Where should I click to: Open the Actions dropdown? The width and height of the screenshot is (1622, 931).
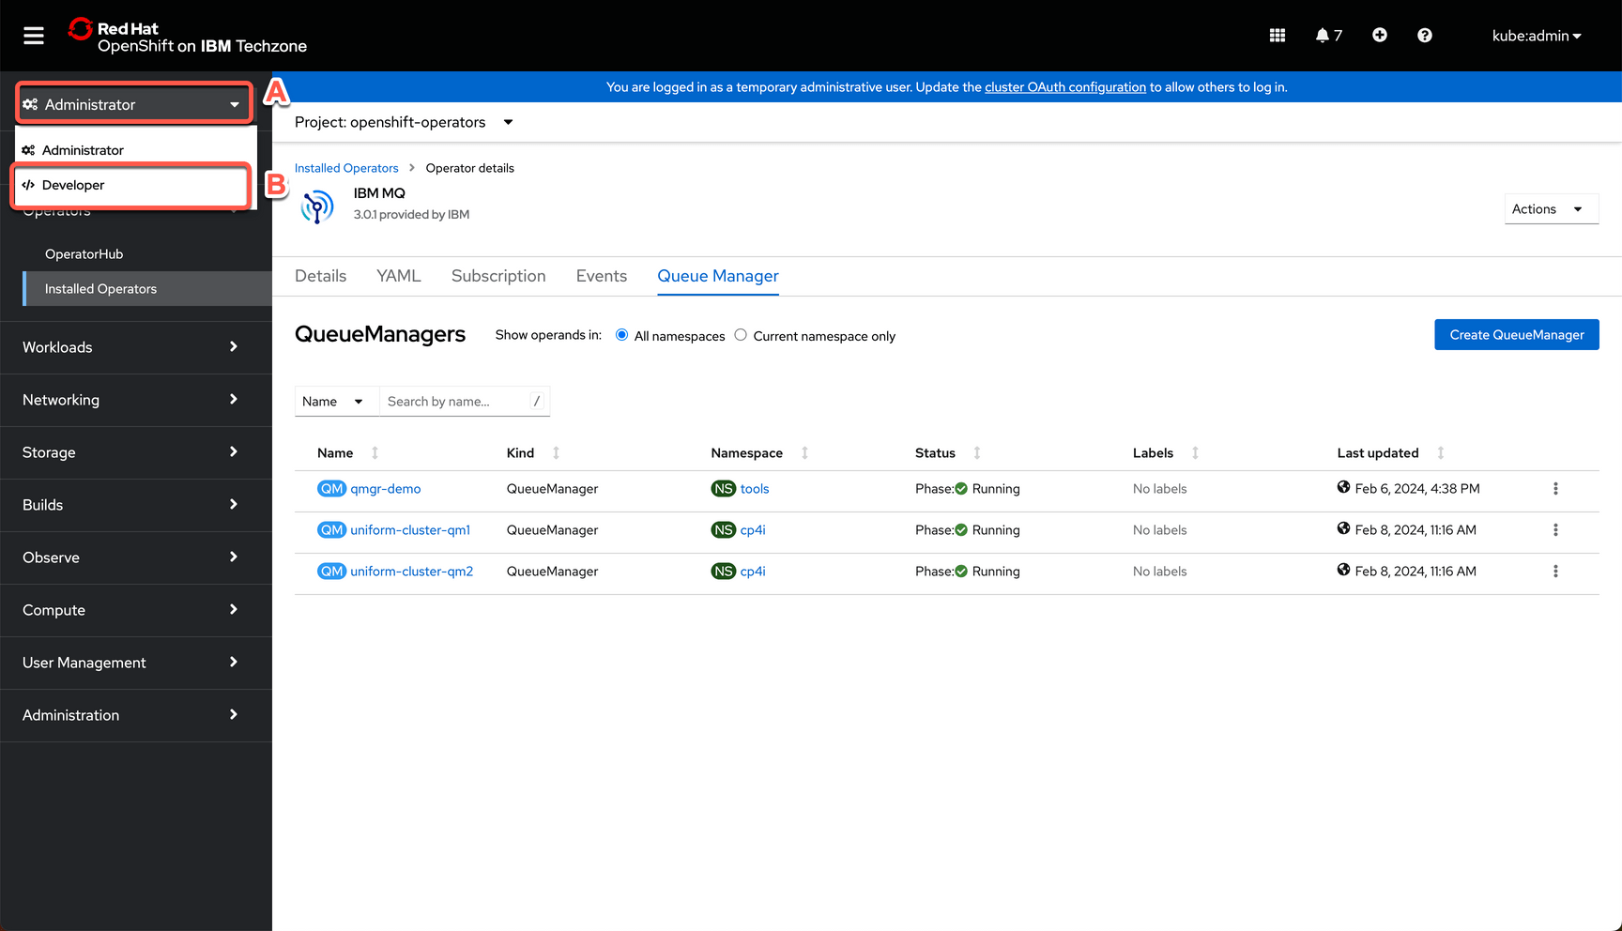point(1551,208)
